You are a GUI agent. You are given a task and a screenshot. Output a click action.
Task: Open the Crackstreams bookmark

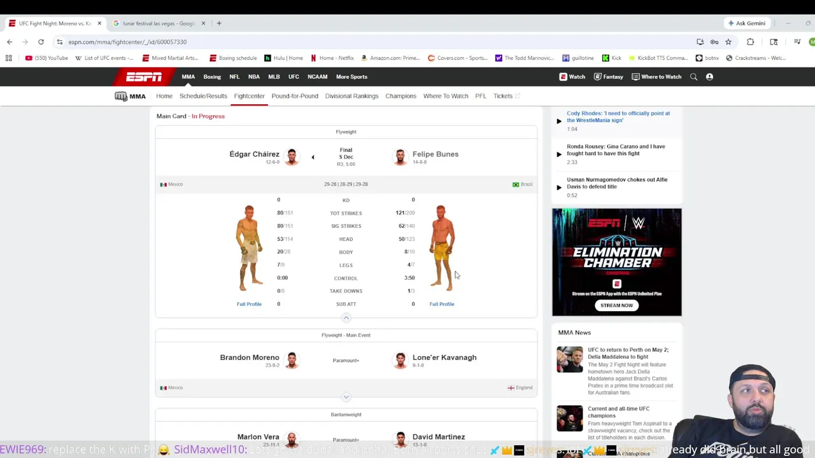pos(756,58)
